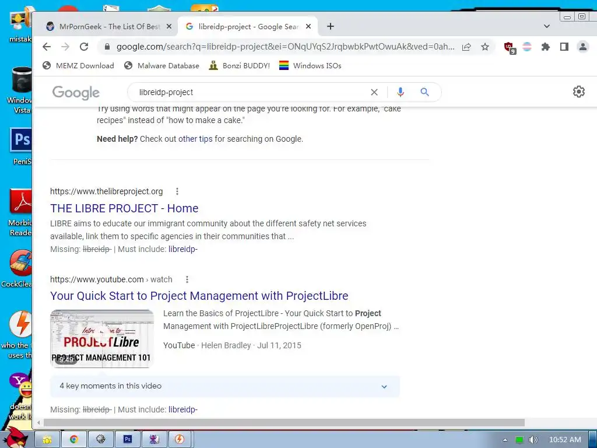Open Your Quick Start to Project Management result
Image resolution: width=597 pixels, height=448 pixels.
tap(199, 296)
